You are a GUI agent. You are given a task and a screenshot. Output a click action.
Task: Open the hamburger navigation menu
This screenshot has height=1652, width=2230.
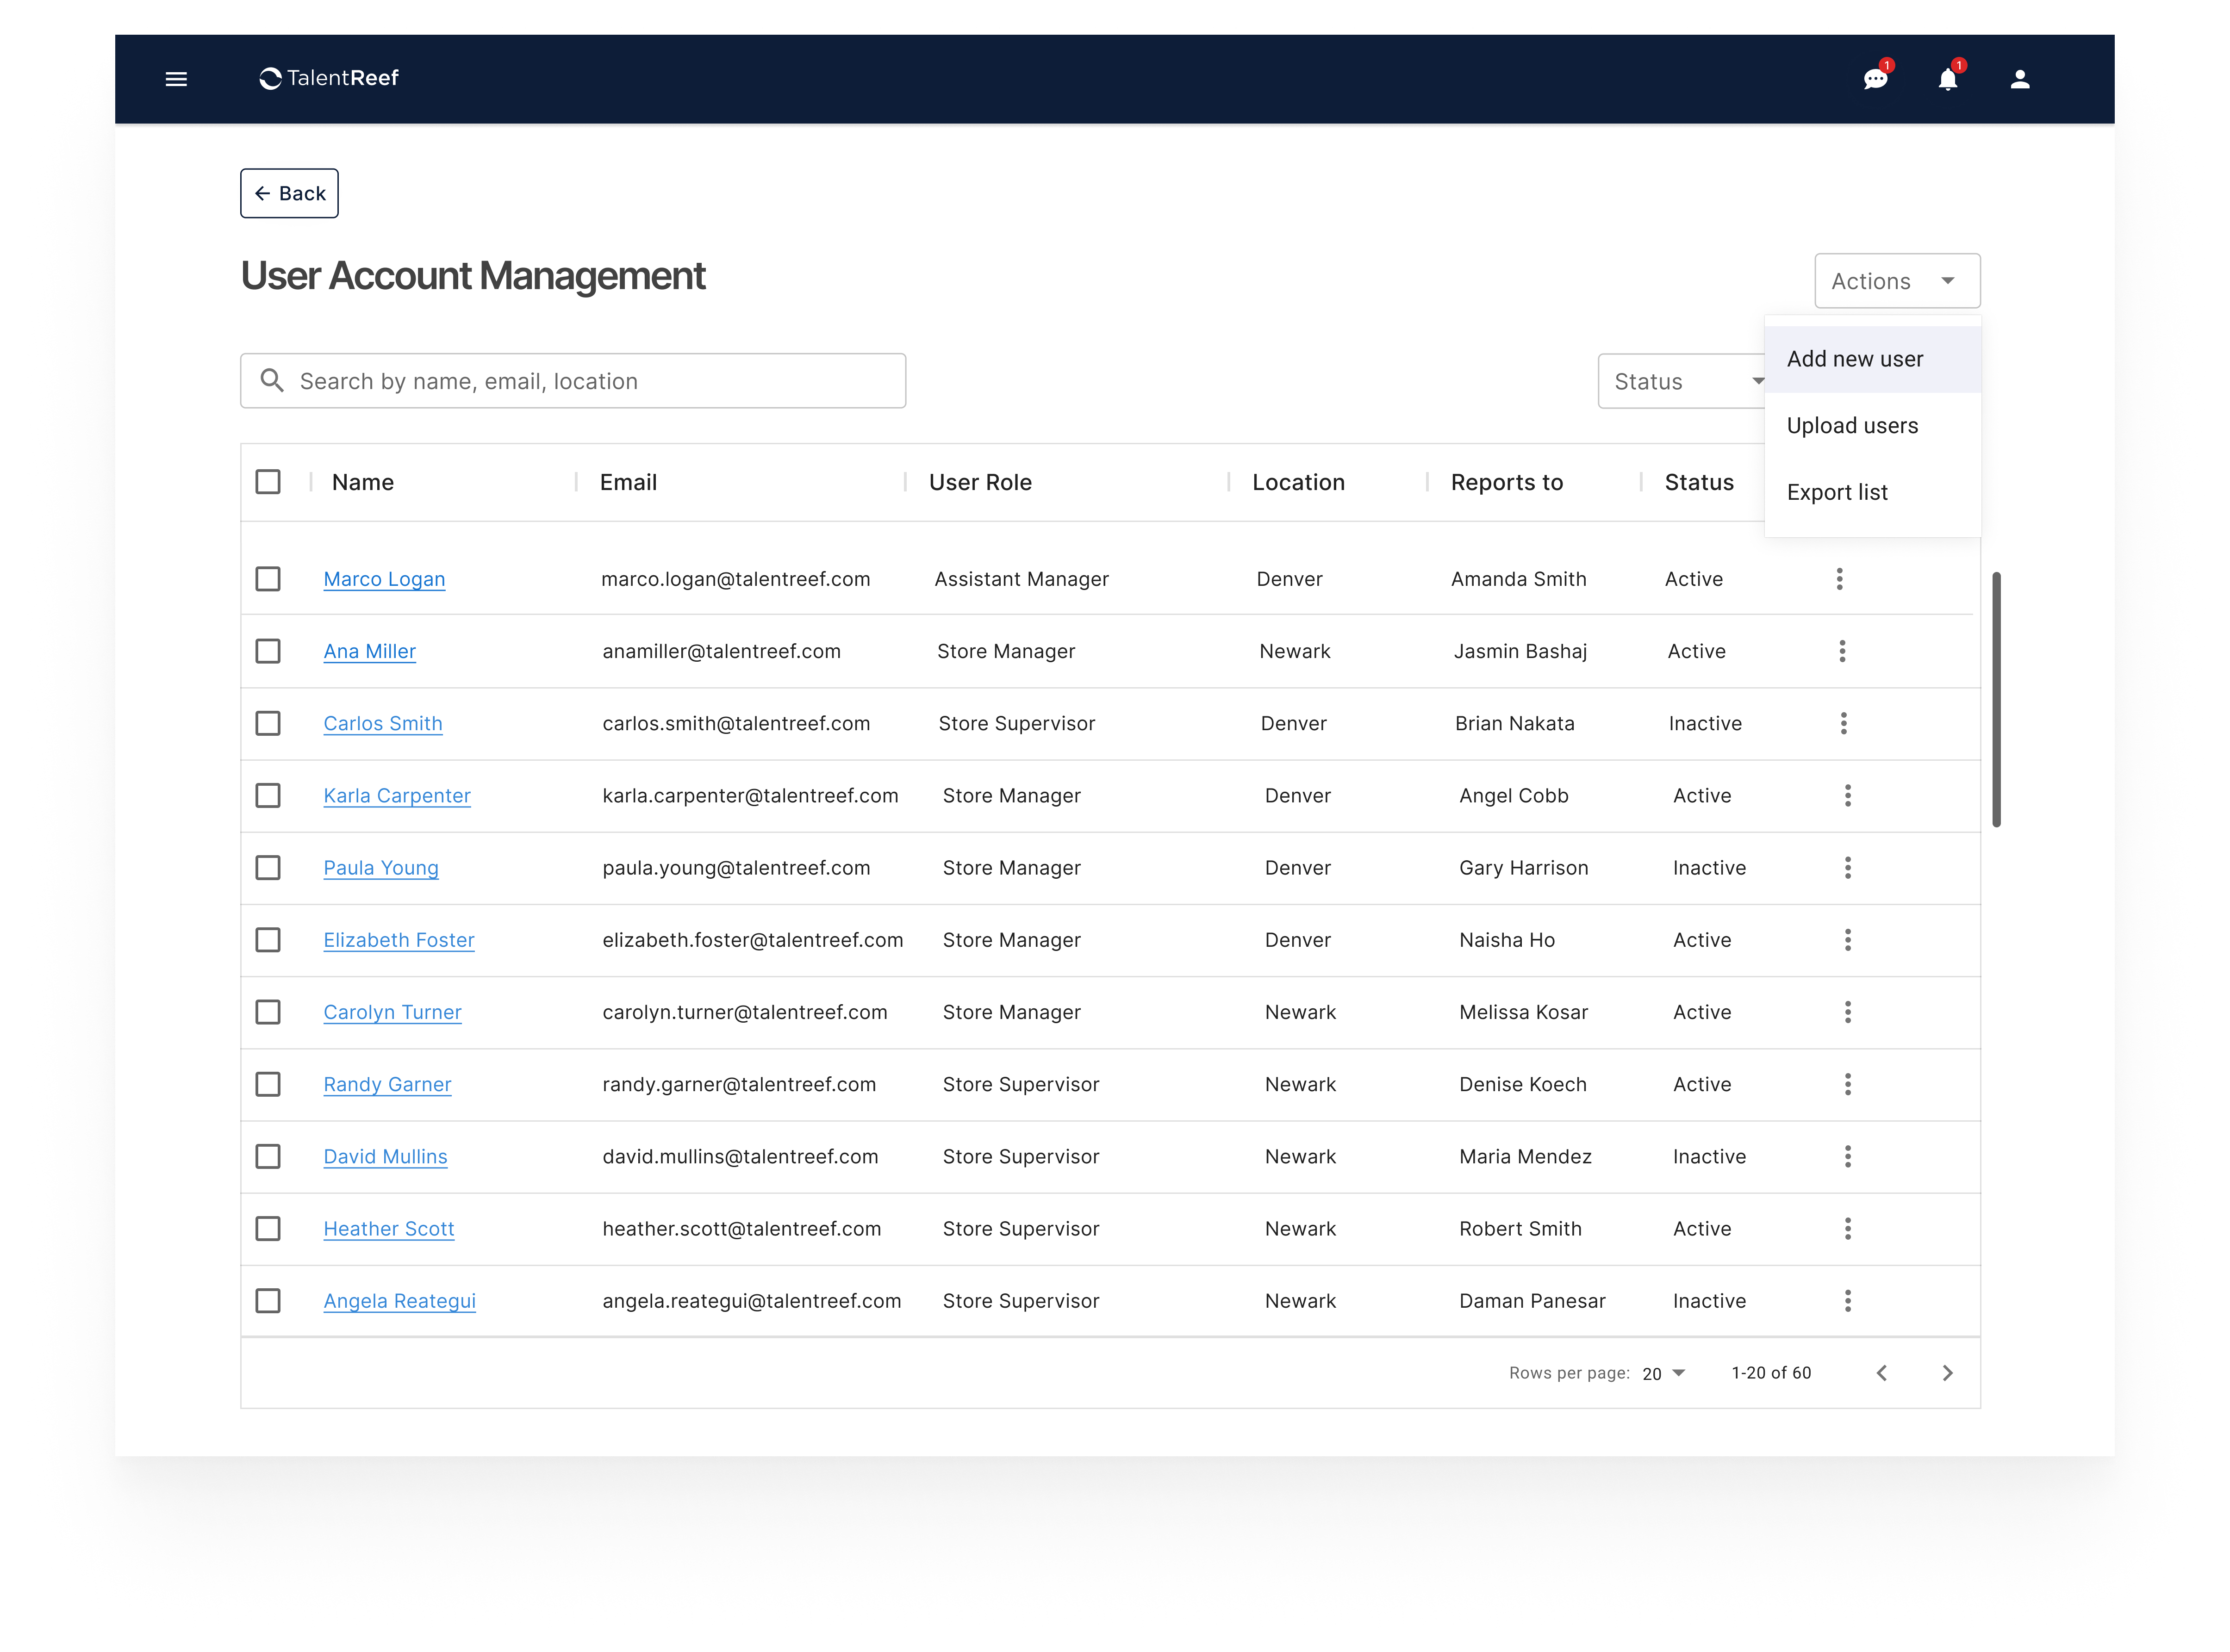pyautogui.click(x=176, y=79)
